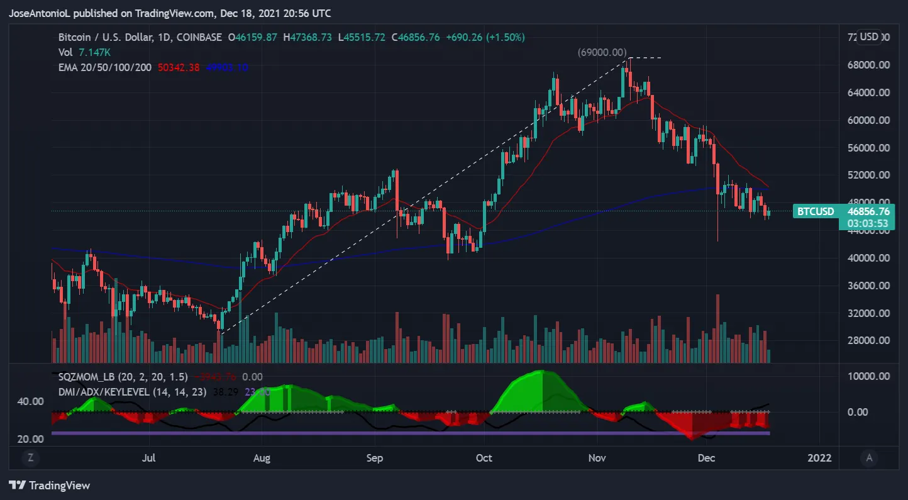Click the Jul label on time axis

pos(149,458)
